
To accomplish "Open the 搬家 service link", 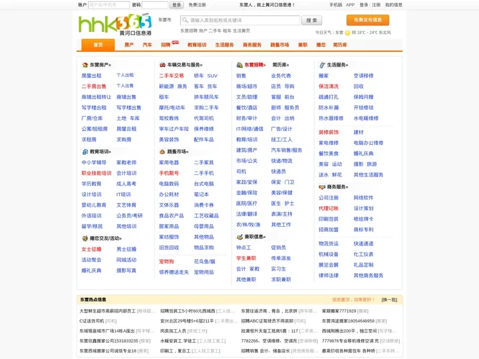I will point(323,76).
